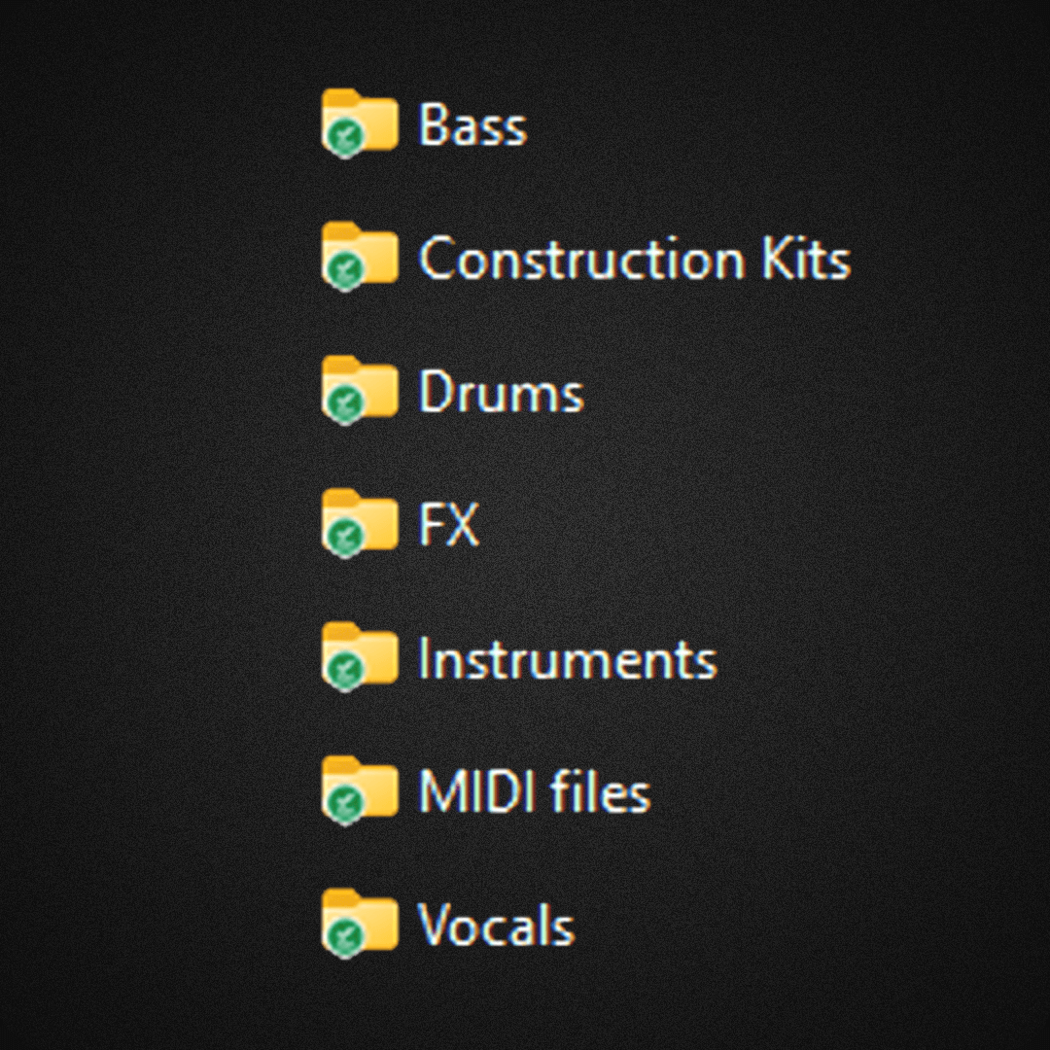This screenshot has width=1050, height=1050.
Task: Select the FX folder icon
Action: (x=361, y=522)
